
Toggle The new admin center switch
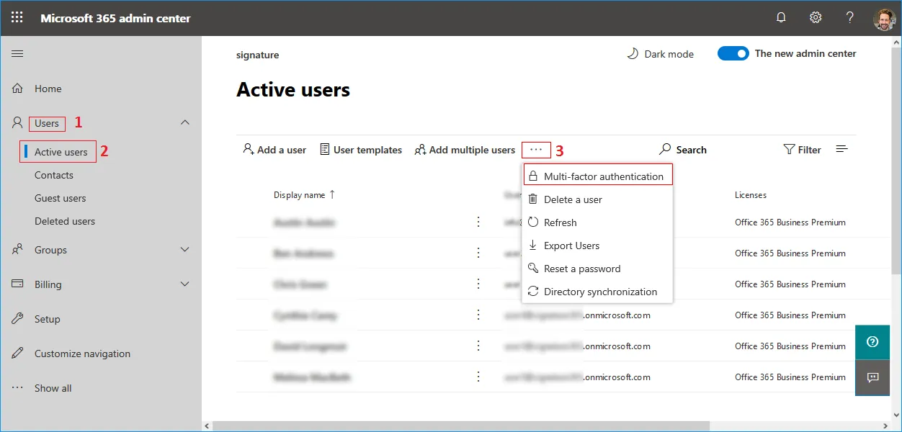click(733, 54)
